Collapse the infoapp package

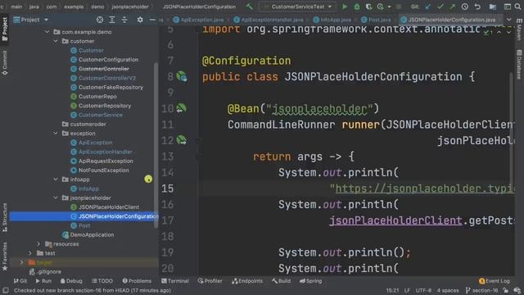56,179
